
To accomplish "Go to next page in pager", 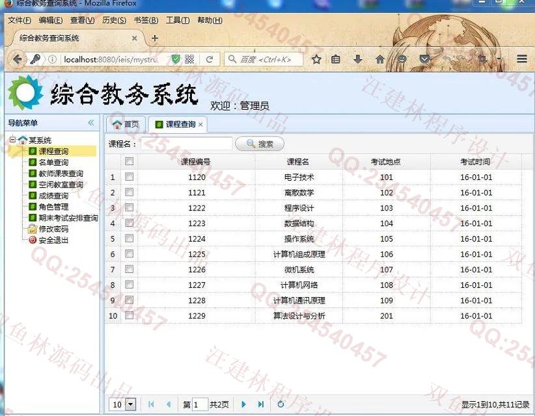I will point(243,404).
